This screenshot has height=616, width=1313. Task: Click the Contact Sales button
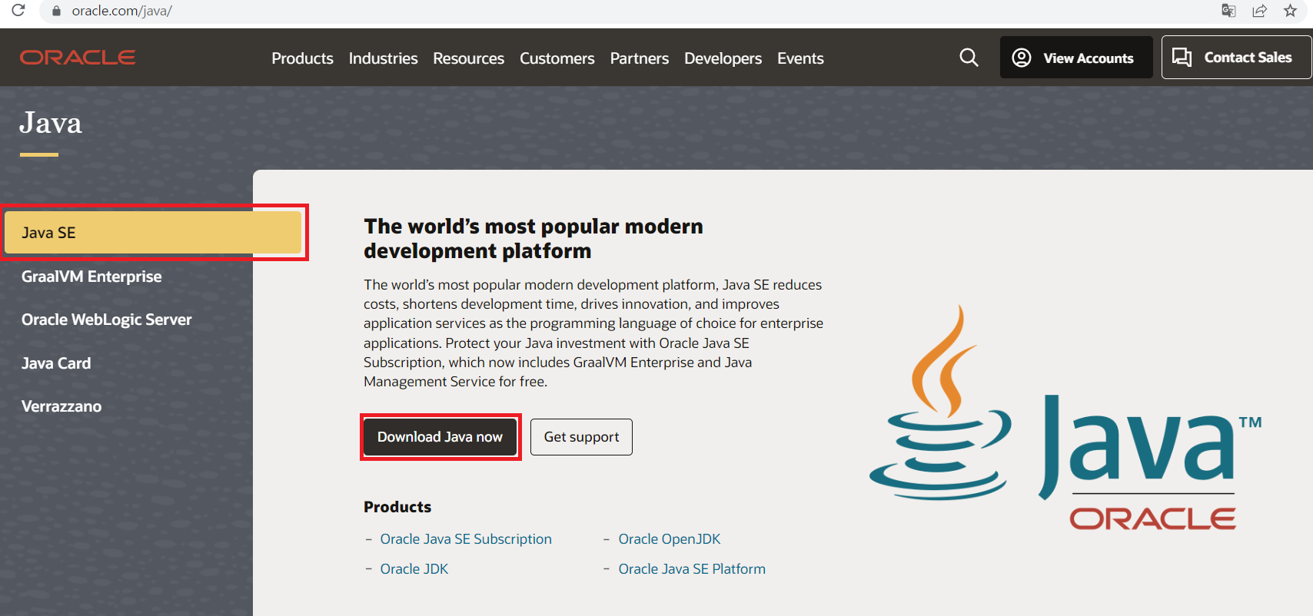(x=1236, y=57)
